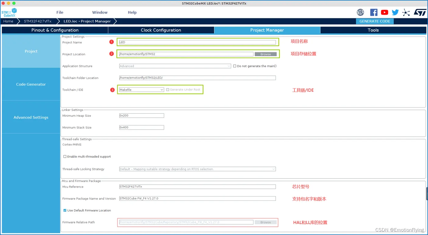
Task: Browse for the Firmware Relative Path
Action: tap(266, 222)
